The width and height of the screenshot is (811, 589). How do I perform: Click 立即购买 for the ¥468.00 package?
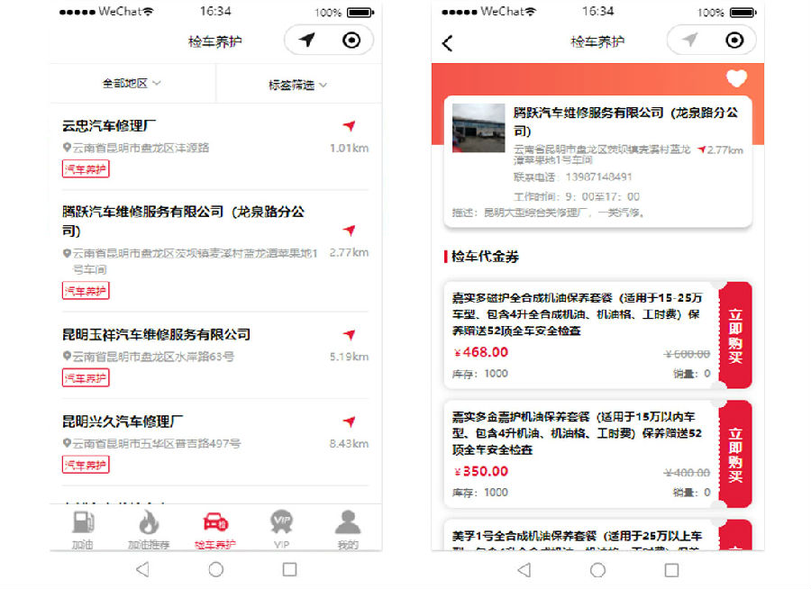click(735, 335)
